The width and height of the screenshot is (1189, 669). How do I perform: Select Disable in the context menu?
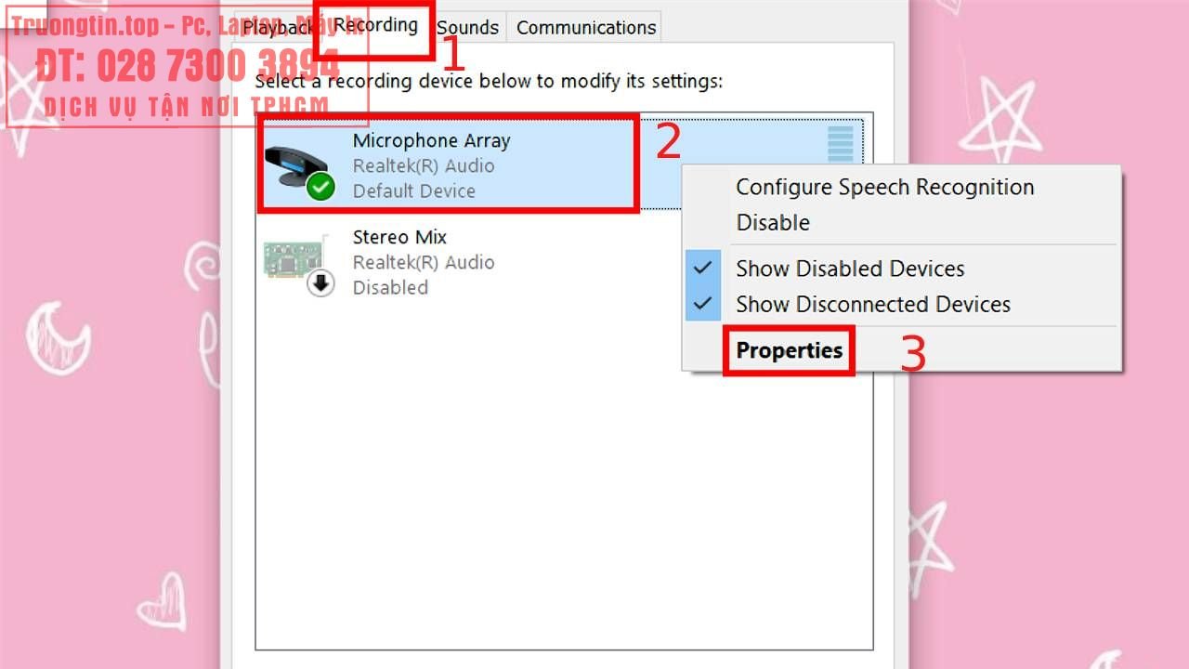[x=773, y=222]
